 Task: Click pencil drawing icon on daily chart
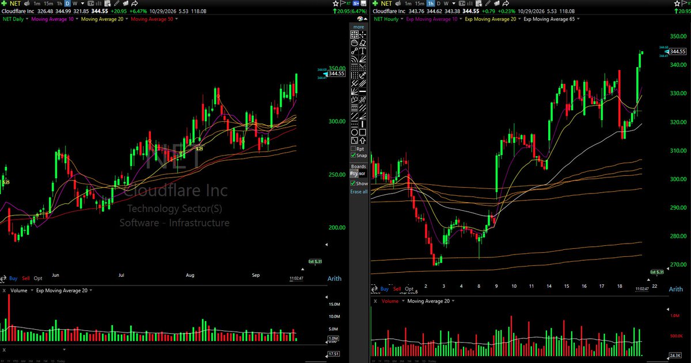tap(117, 3)
